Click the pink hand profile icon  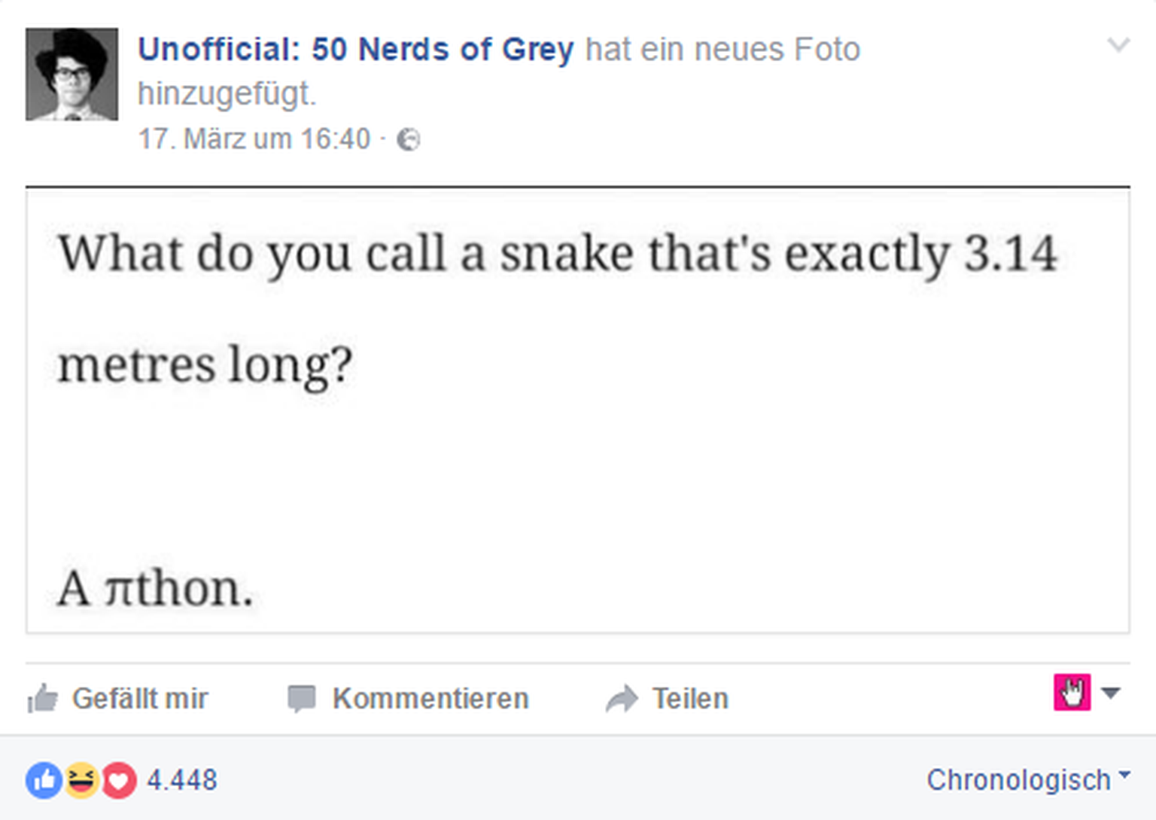[1072, 692]
